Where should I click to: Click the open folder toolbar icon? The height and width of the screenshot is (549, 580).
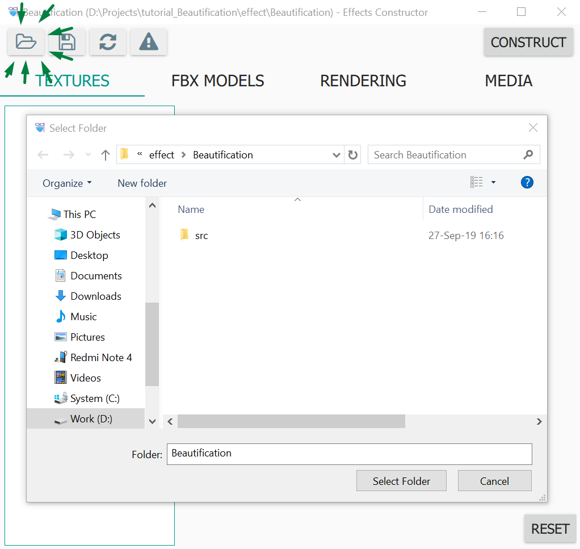click(26, 42)
